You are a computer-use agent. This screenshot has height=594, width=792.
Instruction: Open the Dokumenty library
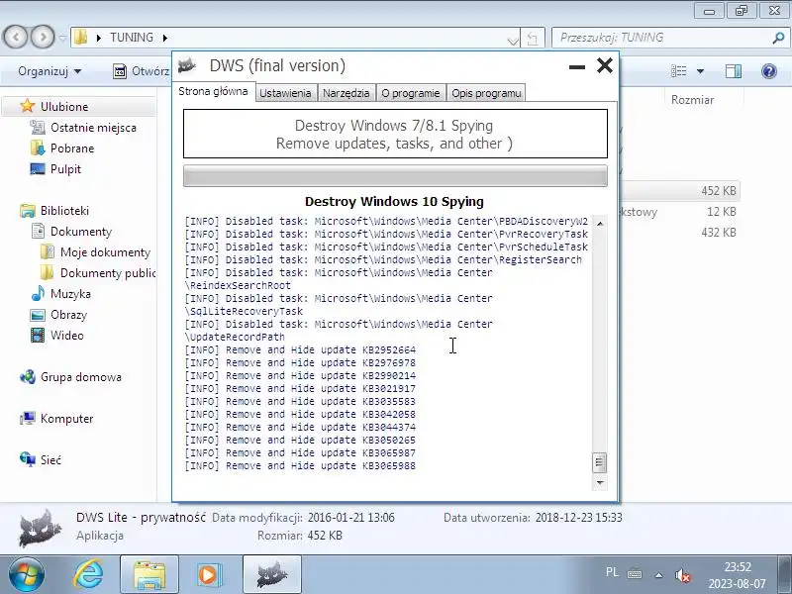pyautogui.click(x=81, y=232)
